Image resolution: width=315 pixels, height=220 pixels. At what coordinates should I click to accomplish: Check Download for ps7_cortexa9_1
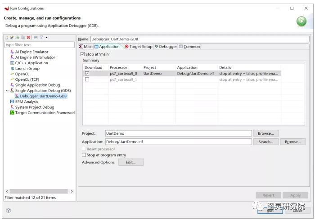pyautogui.click(x=87, y=79)
